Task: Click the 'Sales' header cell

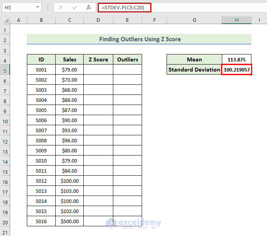Action: pos(69,59)
